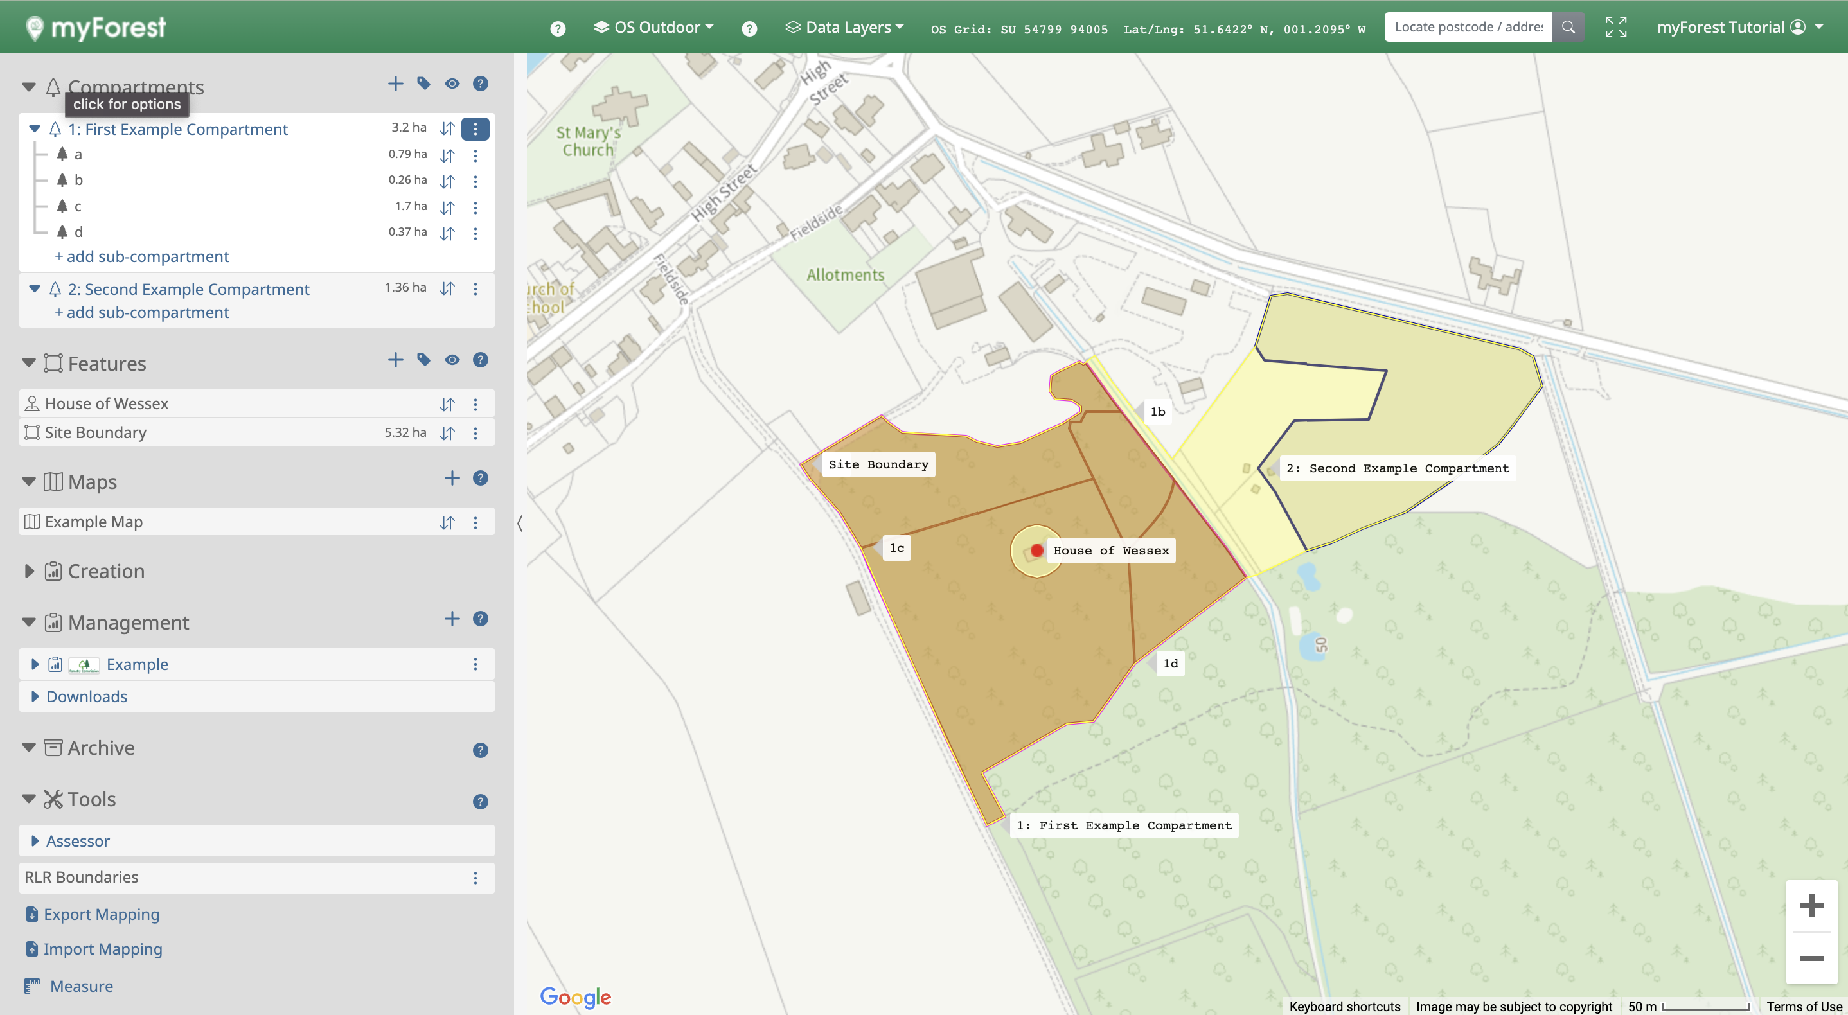The image size is (1848, 1015).
Task: Open the OS Outdoor basemap dropdown
Action: (654, 27)
